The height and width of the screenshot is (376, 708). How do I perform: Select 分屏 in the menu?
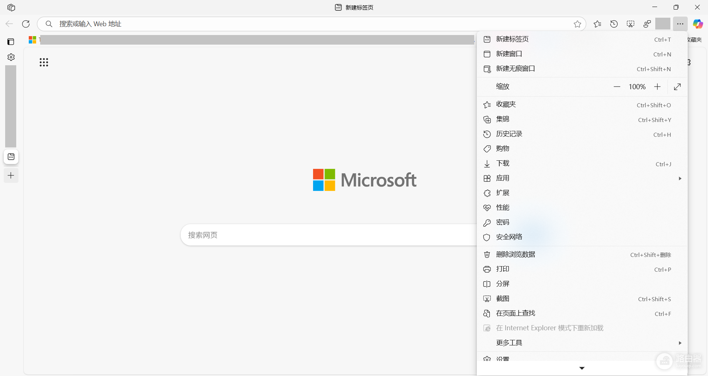point(582,284)
